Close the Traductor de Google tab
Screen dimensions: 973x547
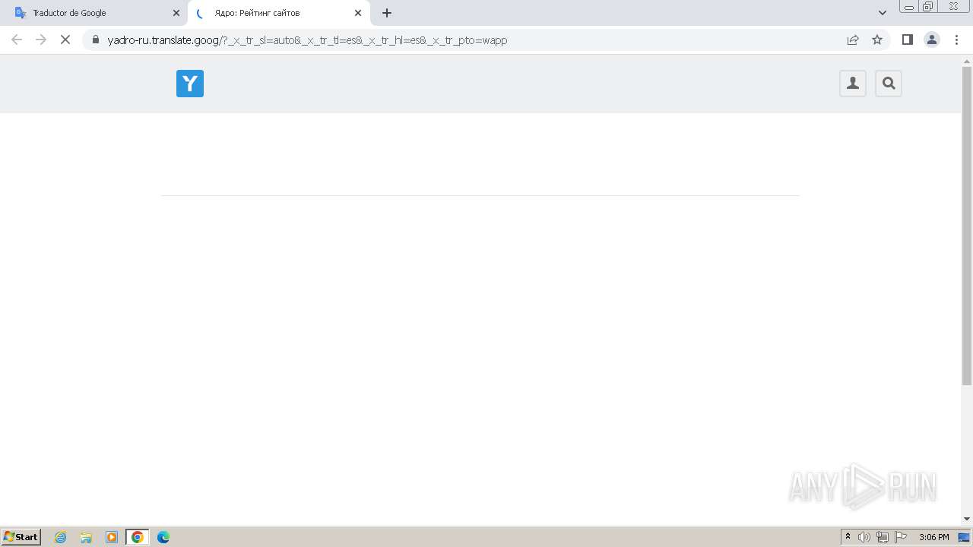pos(176,13)
